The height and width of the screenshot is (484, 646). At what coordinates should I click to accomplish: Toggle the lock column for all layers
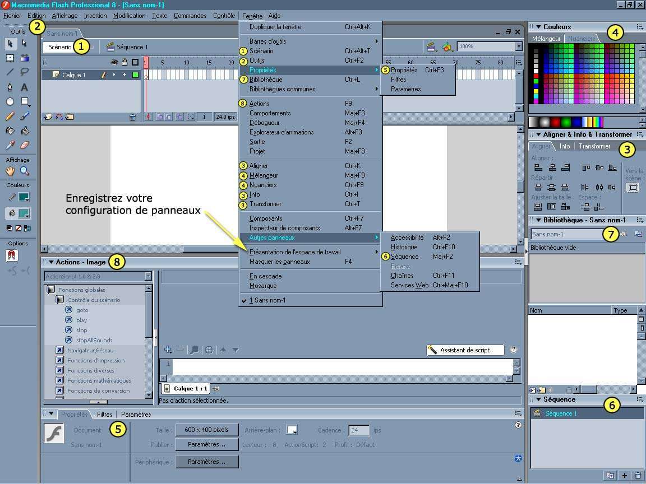click(x=124, y=62)
